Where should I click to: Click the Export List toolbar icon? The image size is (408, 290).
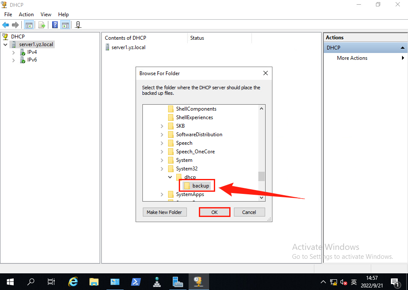tap(41, 25)
